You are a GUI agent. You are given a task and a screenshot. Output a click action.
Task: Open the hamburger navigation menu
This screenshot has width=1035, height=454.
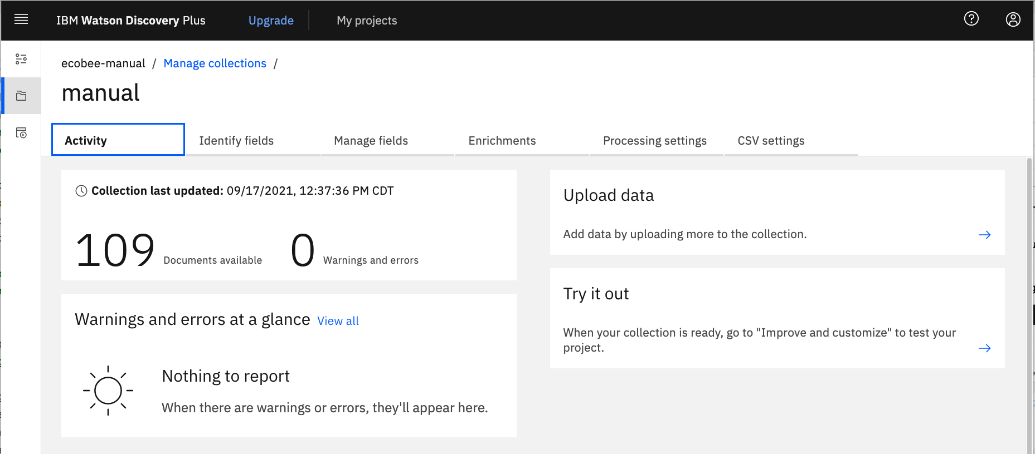click(21, 20)
